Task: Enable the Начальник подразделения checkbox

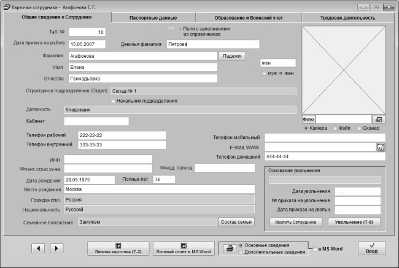Action: coord(113,101)
